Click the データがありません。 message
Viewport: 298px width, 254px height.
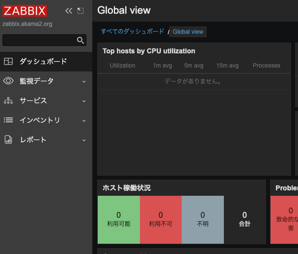coord(193,81)
